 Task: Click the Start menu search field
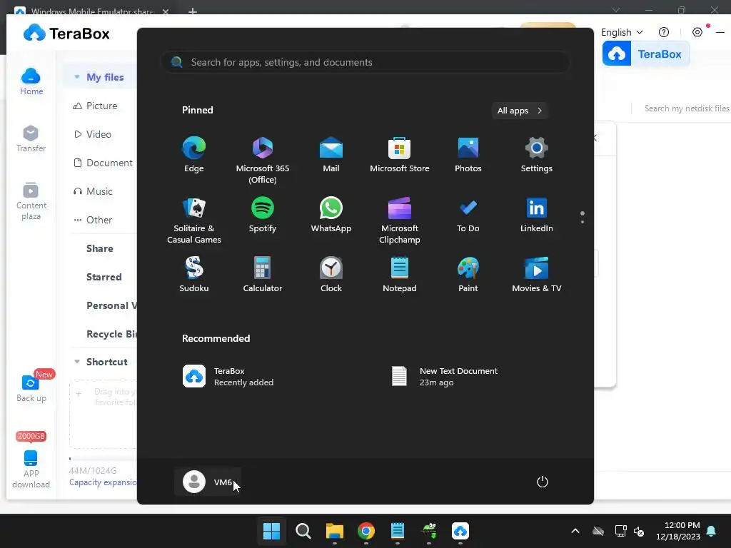pos(365,62)
